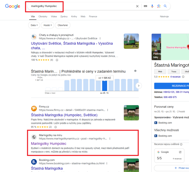Viewport: 189px width, 172px height.
Task: Switch to the Zprávy tab
Action: pyautogui.click(x=64, y=16)
